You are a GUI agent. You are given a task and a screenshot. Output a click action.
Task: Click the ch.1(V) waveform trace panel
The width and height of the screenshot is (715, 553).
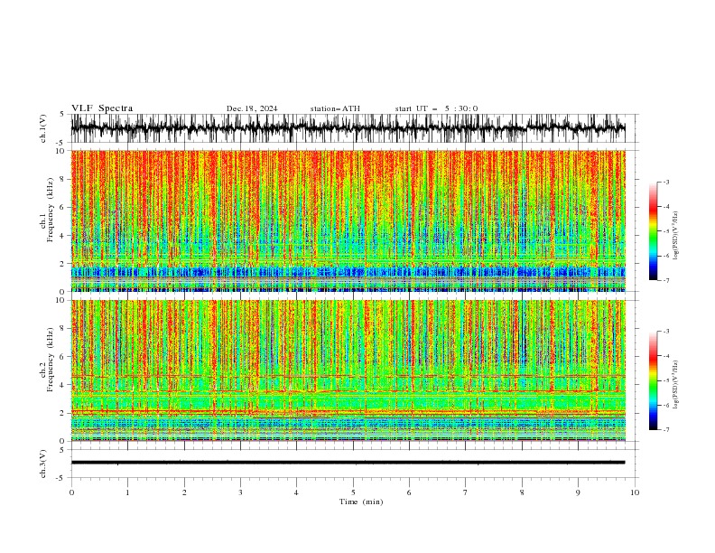click(x=354, y=128)
